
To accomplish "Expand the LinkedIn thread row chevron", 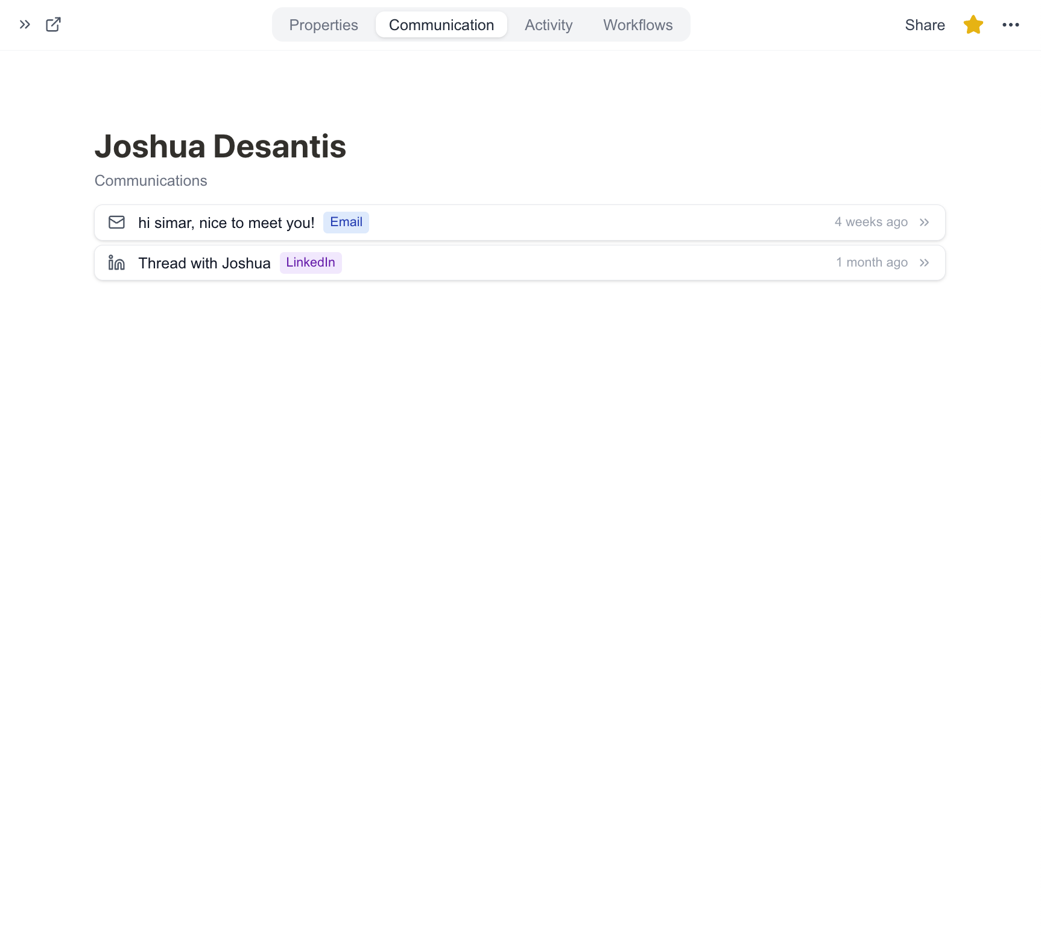I will pyautogui.click(x=924, y=263).
